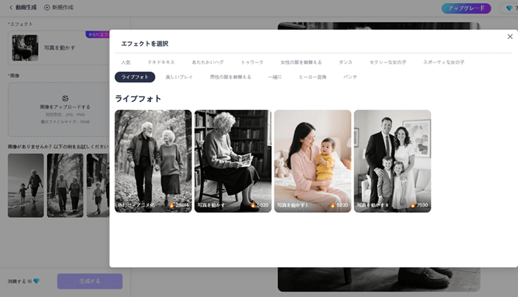
Task: Select the スポーティな女の子 tab
Action: [444, 62]
